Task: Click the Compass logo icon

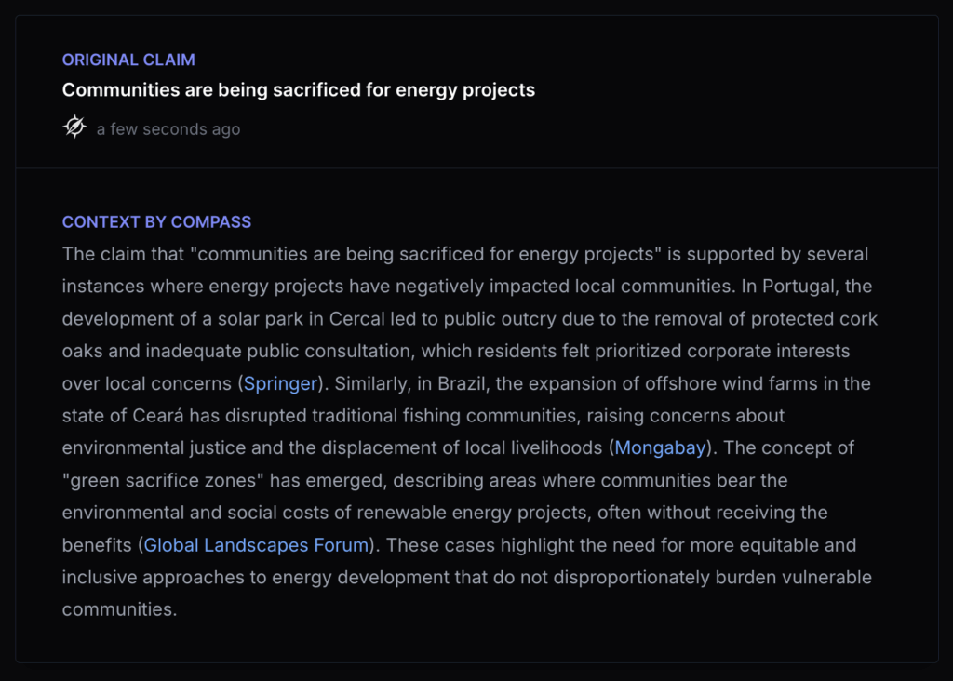Action: (x=74, y=127)
